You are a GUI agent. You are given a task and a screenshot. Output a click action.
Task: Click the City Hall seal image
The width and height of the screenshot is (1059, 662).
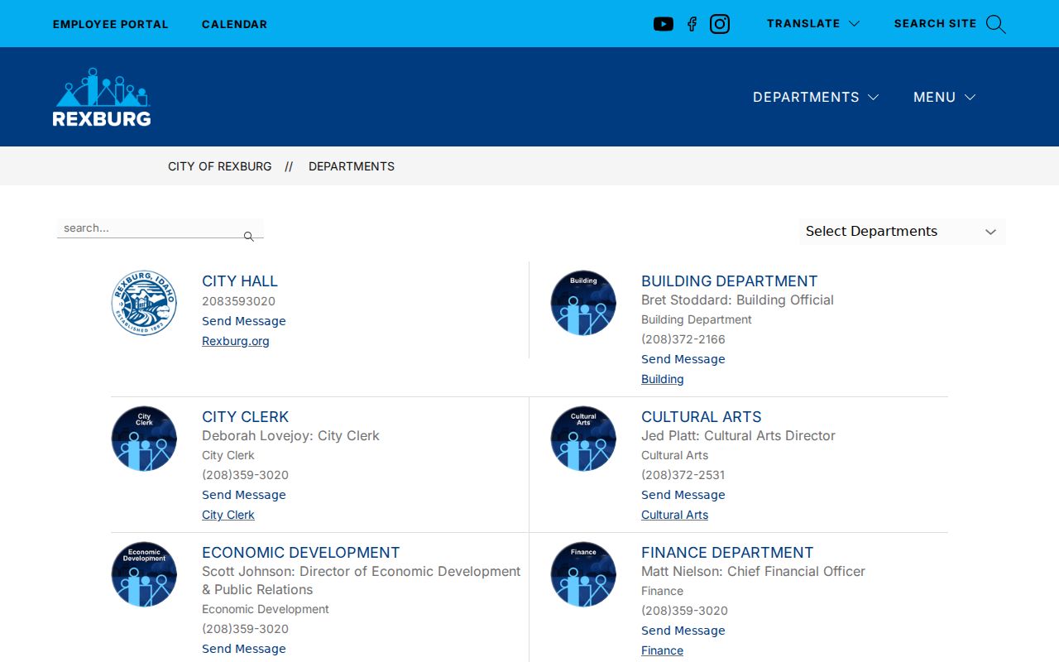144,303
